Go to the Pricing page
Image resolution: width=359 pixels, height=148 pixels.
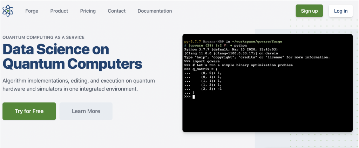click(88, 11)
